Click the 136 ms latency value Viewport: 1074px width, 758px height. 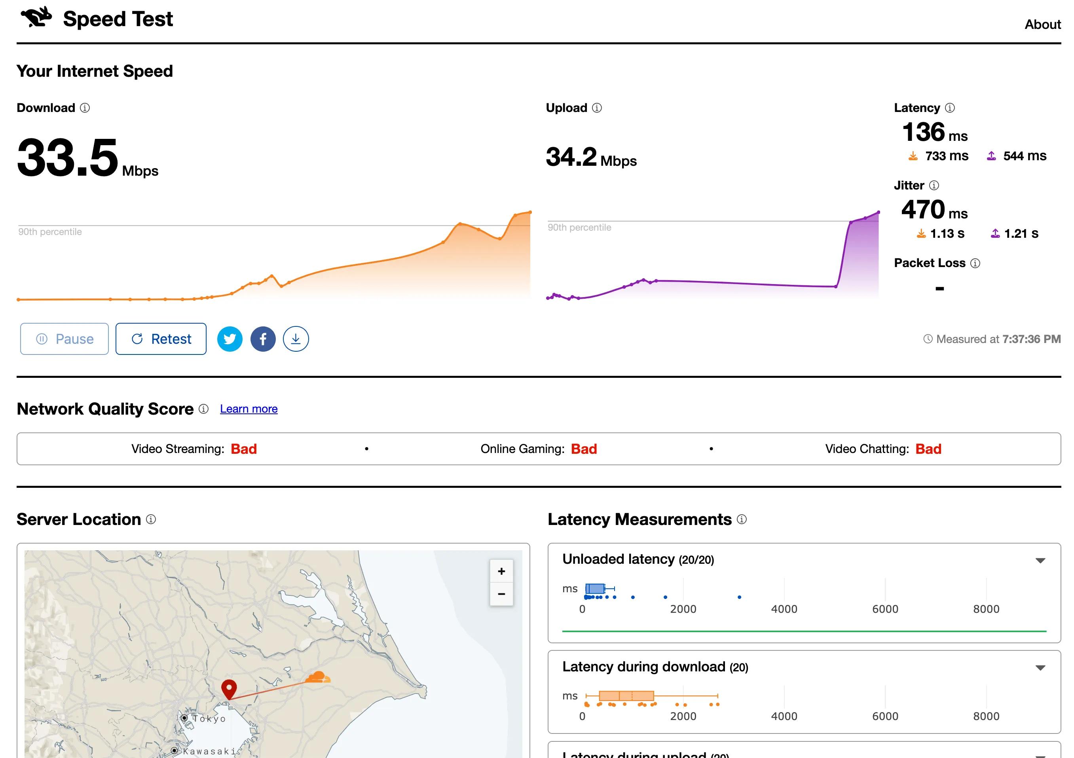pyautogui.click(x=935, y=132)
